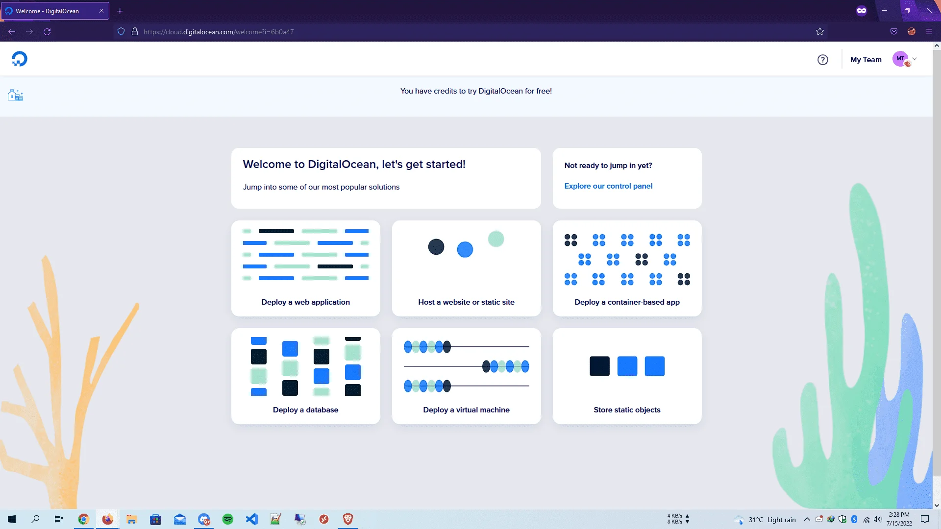Click the free credits banner message
This screenshot has height=529, width=941.
pos(476,91)
